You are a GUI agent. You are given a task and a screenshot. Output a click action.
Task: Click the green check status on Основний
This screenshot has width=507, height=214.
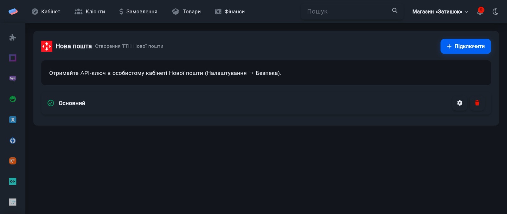point(51,103)
